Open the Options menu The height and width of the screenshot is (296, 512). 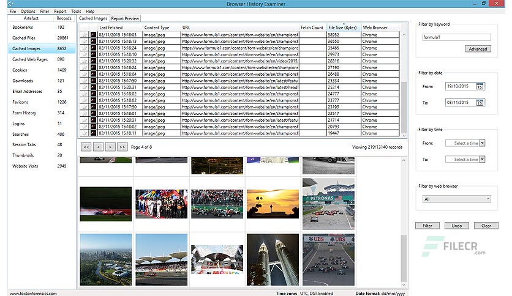[x=28, y=11]
